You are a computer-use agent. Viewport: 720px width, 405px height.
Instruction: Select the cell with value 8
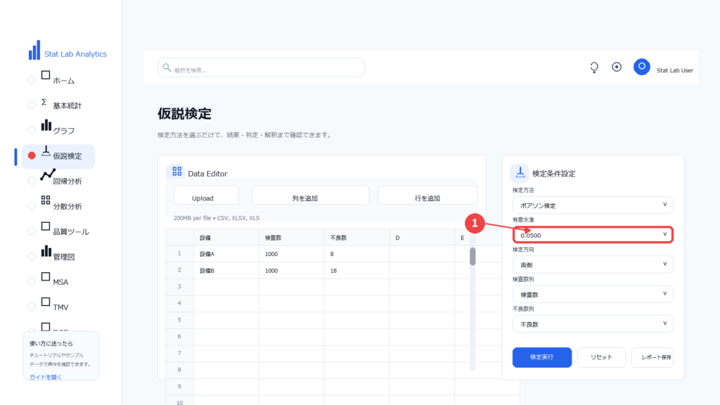click(x=356, y=254)
